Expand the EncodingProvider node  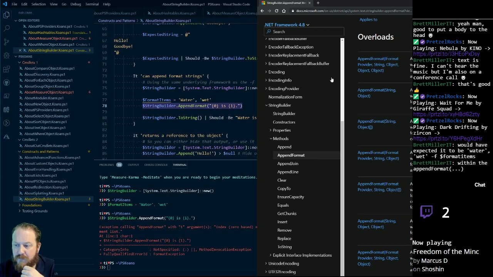(266, 89)
